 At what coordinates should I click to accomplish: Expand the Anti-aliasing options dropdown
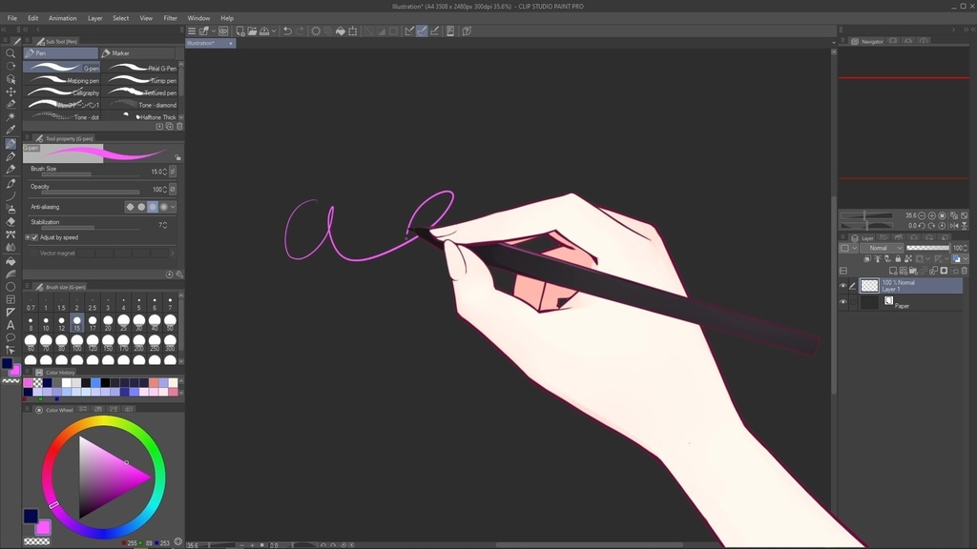coord(174,205)
